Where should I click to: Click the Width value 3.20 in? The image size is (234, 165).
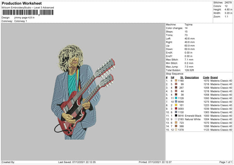(x=228, y=13)
